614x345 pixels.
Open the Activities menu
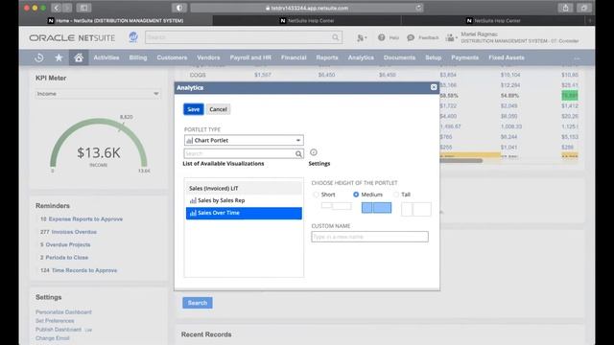tap(106, 57)
